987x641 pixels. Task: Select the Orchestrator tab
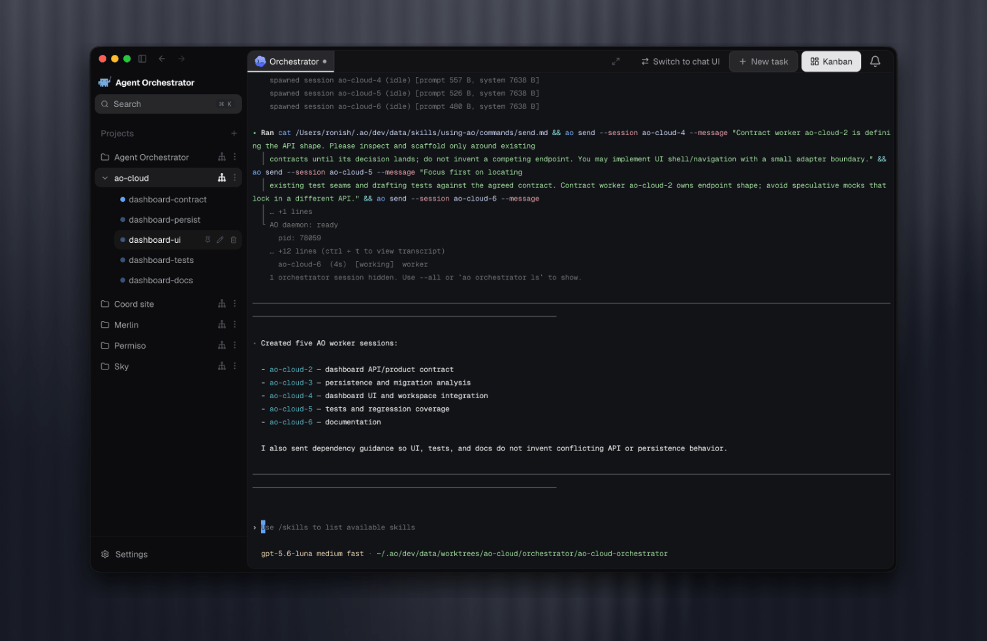290,61
